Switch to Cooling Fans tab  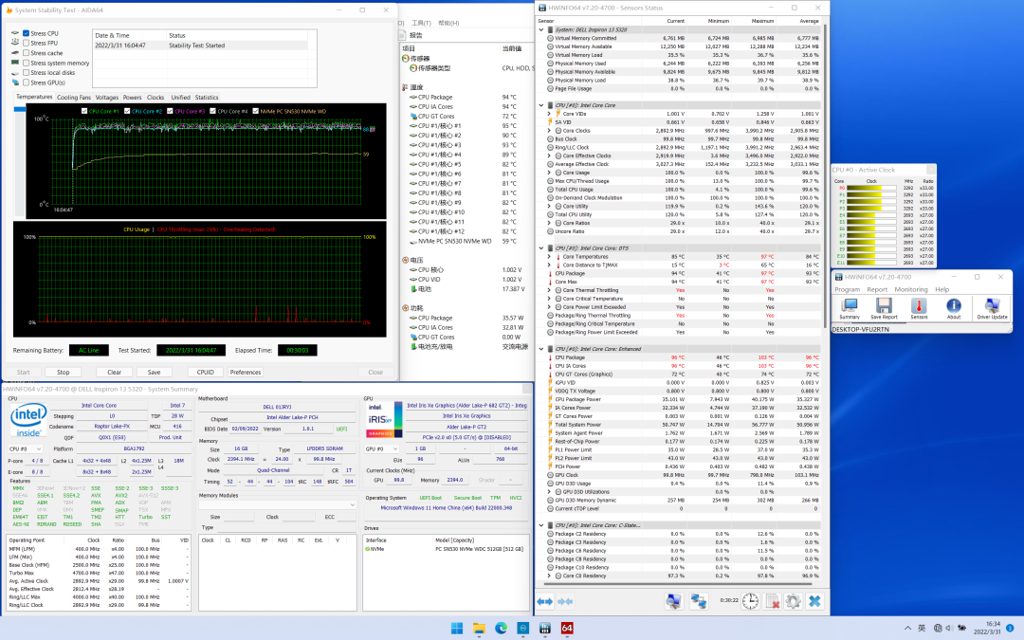point(74,98)
